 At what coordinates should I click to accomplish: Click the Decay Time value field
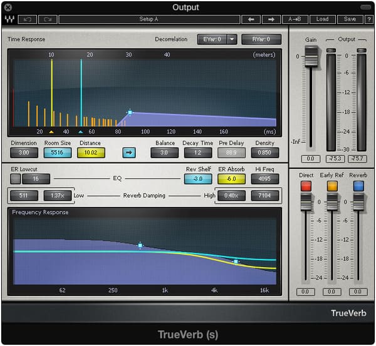[x=198, y=153]
